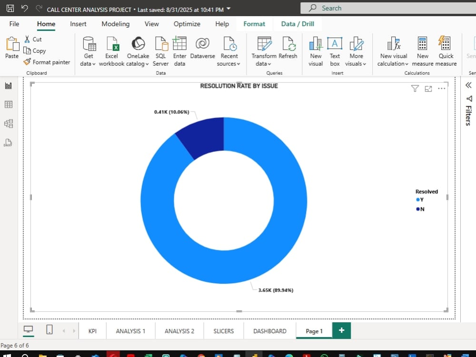Image resolution: width=476 pixels, height=357 pixels.
Task: Select the Page 1 tab
Action: pyautogui.click(x=314, y=331)
